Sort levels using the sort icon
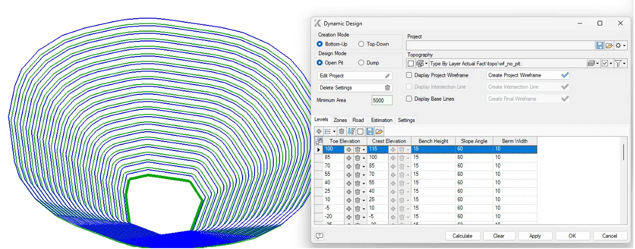Viewport: 635px width, 249px height. coord(351,132)
